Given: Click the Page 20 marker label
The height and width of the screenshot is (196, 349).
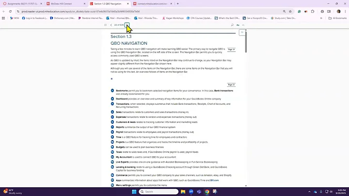Looking at the screenshot, I should 231,85.
